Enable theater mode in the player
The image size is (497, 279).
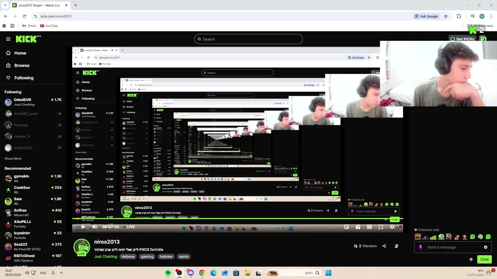pos(369,227)
